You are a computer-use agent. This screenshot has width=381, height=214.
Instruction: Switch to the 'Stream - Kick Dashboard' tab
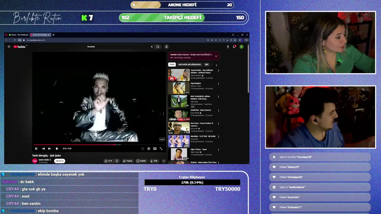[x=18, y=35]
